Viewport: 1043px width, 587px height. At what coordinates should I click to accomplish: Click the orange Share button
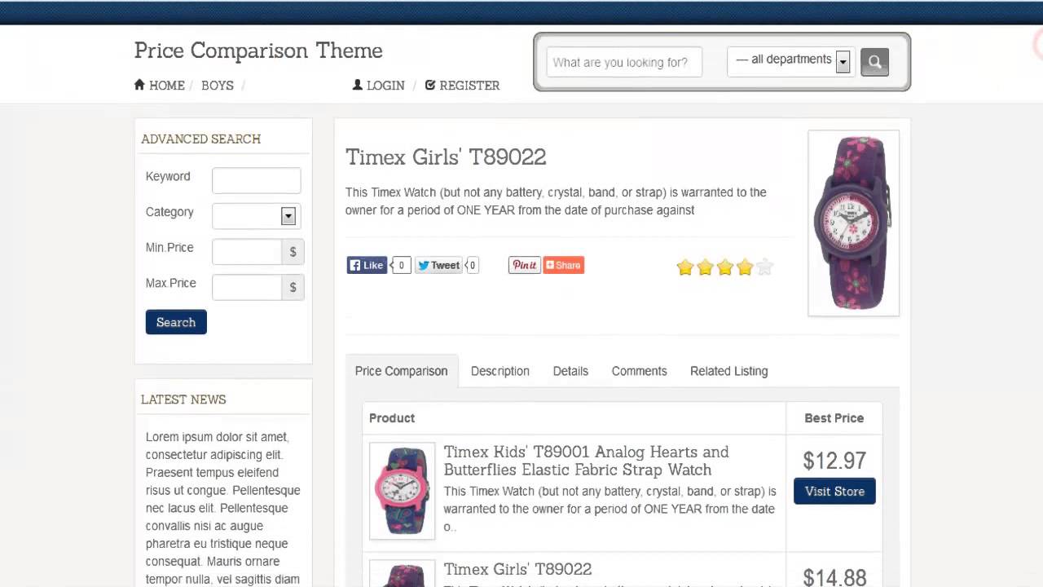(x=564, y=265)
